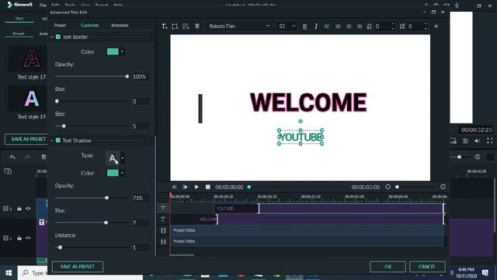
Task: Open Text Shadow color dropdown arrow
Action: click(122, 173)
